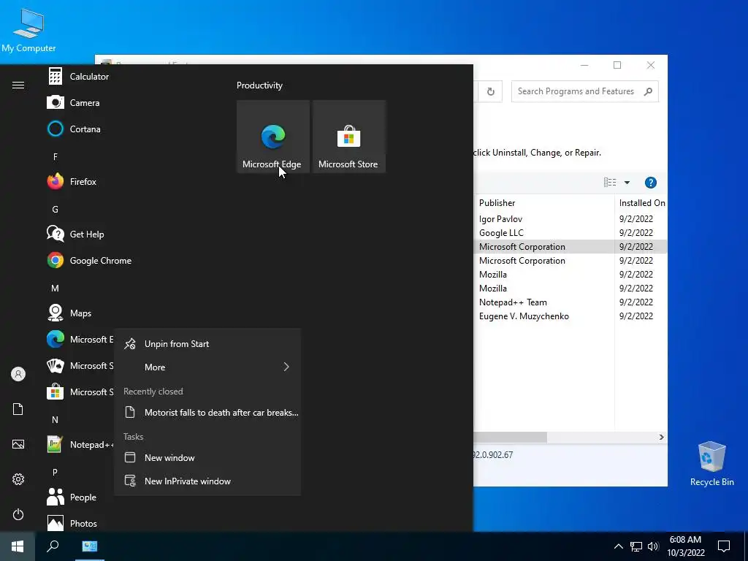Choose New InPrivate window
The width and height of the screenshot is (748, 561).
coord(207,481)
